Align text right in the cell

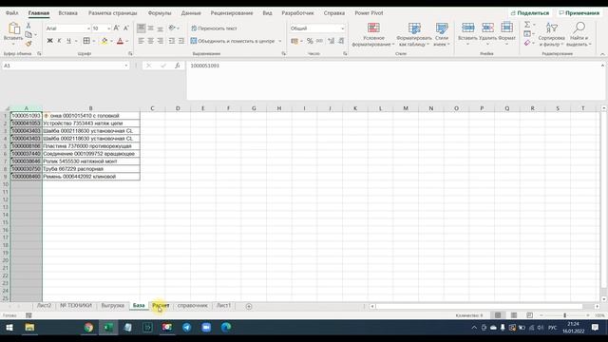(x=161, y=41)
